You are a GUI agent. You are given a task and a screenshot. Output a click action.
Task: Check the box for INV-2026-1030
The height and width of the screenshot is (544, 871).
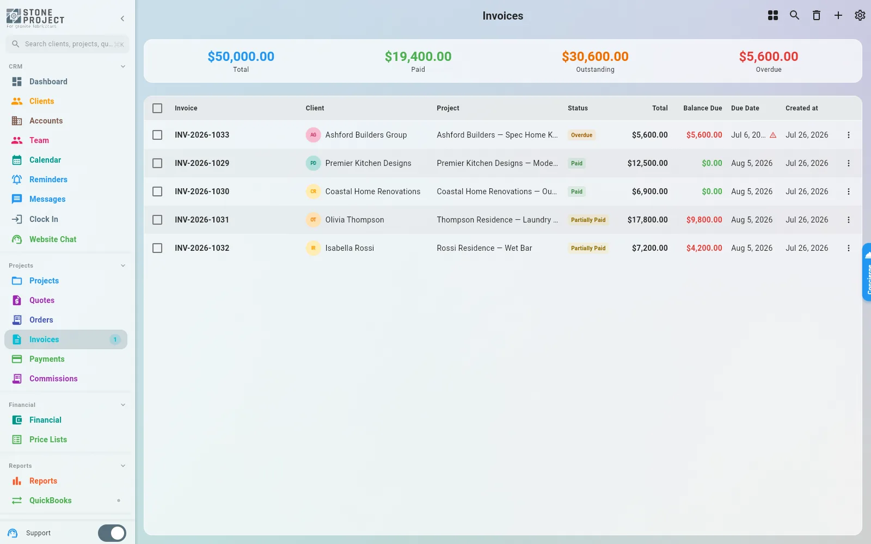[x=157, y=191]
